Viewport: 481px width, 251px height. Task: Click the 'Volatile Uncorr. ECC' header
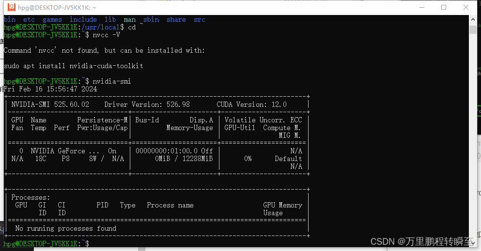click(263, 120)
